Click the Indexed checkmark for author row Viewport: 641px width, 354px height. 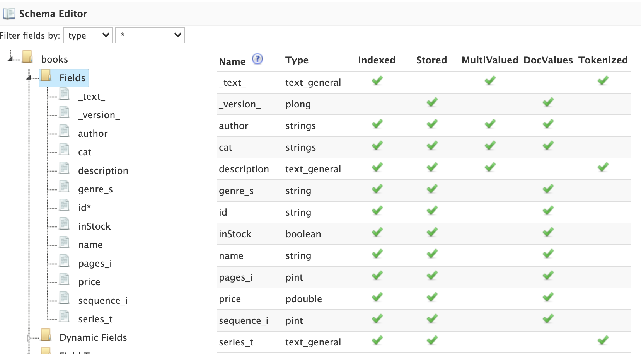pyautogui.click(x=377, y=124)
